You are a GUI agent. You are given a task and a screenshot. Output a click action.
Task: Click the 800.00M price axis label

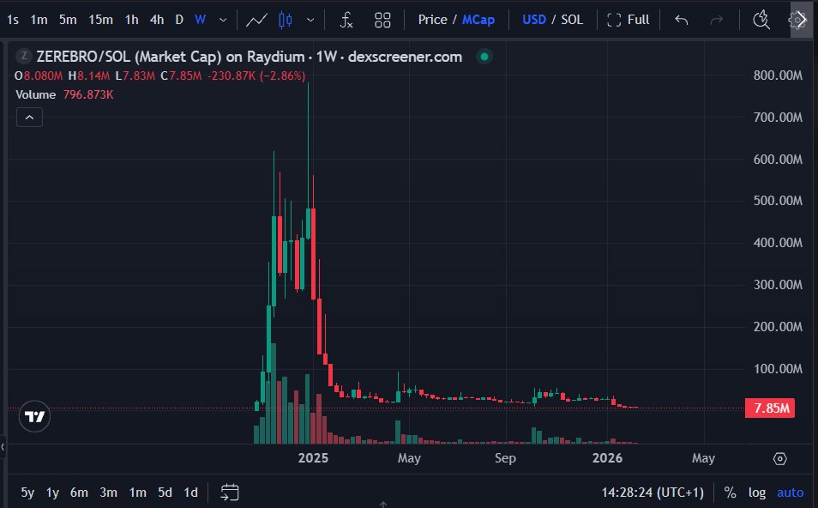click(778, 76)
